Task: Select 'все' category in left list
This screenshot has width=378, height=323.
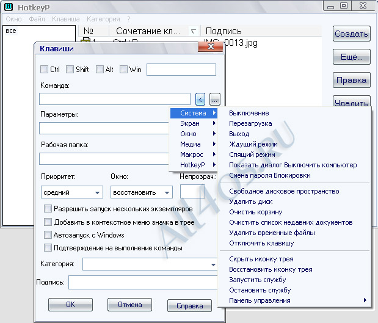Action: 11,31
